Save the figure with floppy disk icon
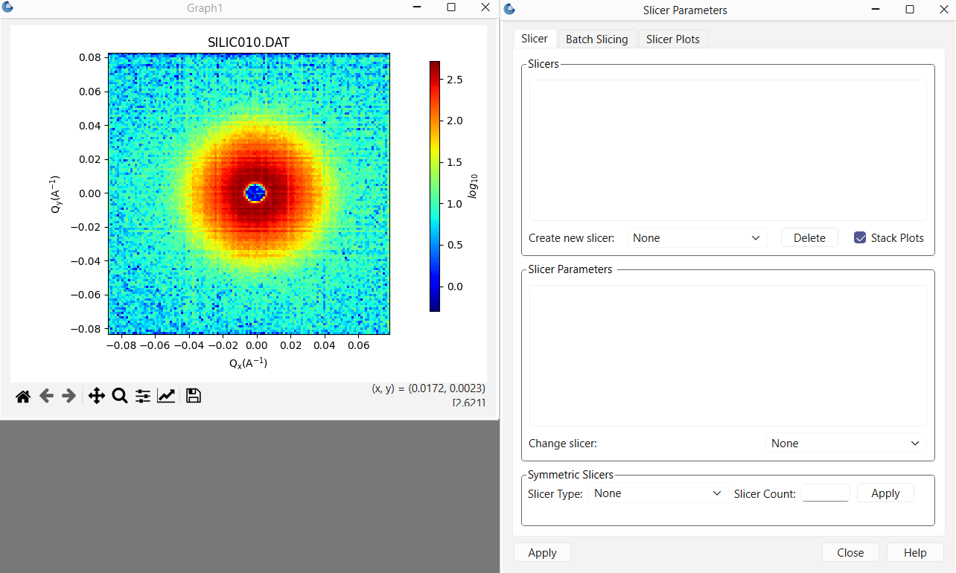The image size is (956, 573). [194, 396]
